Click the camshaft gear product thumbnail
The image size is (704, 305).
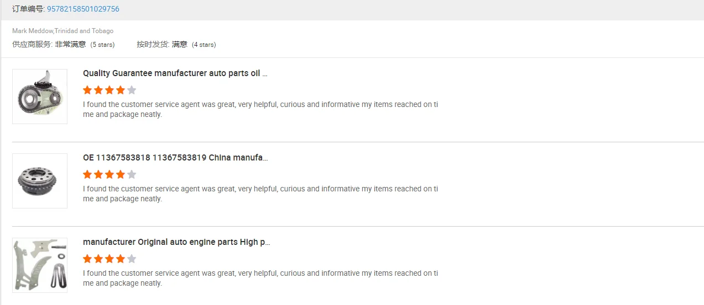pos(40,181)
